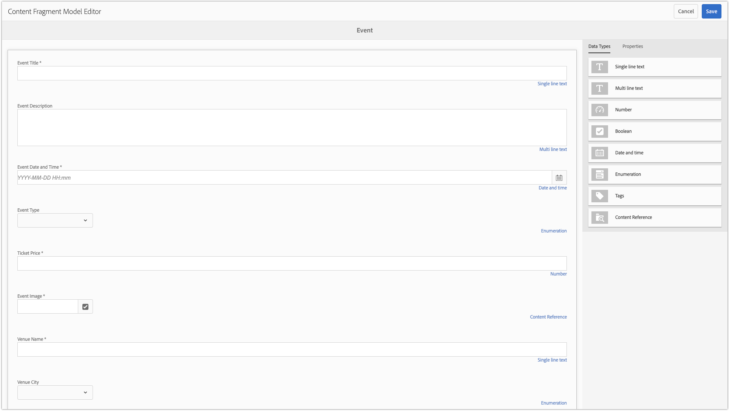Click the Tags icon
The image size is (729, 411).
pos(599,196)
